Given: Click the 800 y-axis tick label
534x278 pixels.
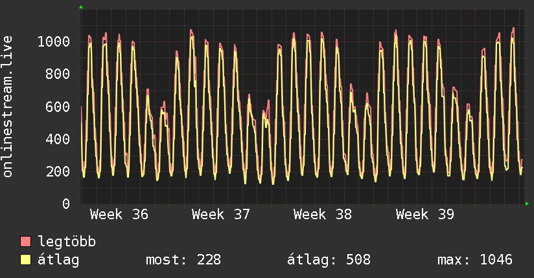Looking at the screenshot, I should (58, 74).
